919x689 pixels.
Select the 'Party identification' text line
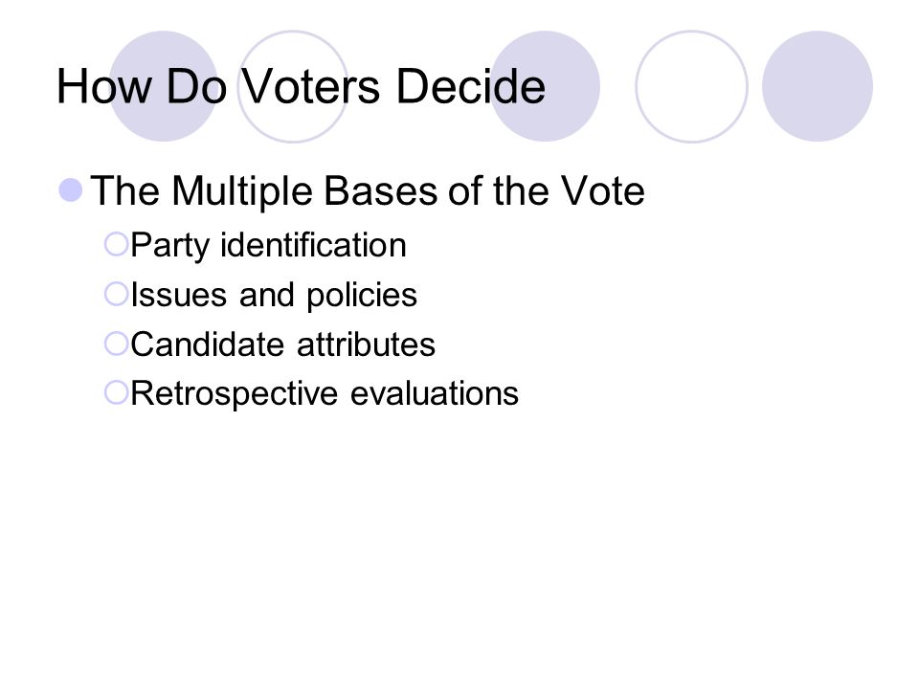268,245
